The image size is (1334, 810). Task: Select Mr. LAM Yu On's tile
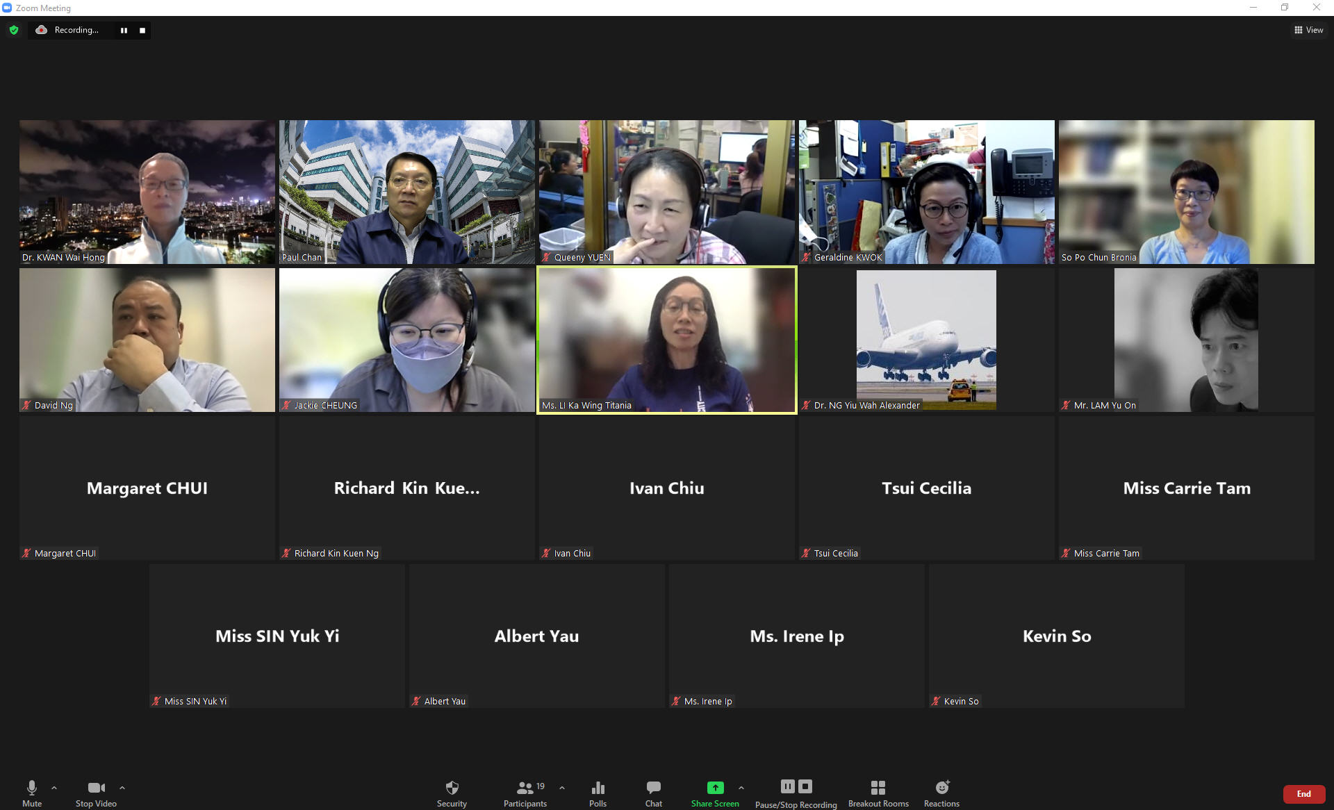pyautogui.click(x=1187, y=340)
